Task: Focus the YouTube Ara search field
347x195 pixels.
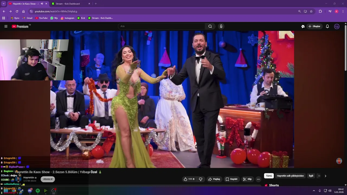Action: tap(162, 26)
